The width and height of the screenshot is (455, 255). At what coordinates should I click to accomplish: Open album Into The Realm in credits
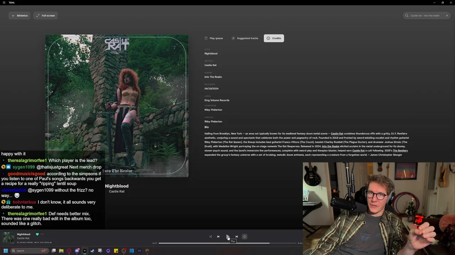click(x=213, y=77)
